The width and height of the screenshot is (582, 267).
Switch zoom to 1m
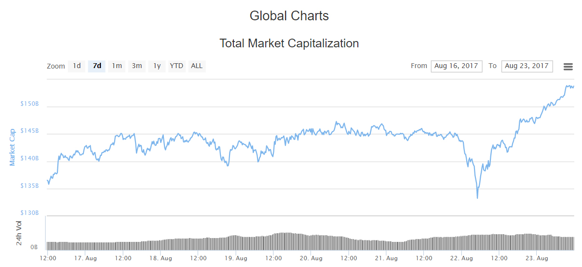pos(117,66)
